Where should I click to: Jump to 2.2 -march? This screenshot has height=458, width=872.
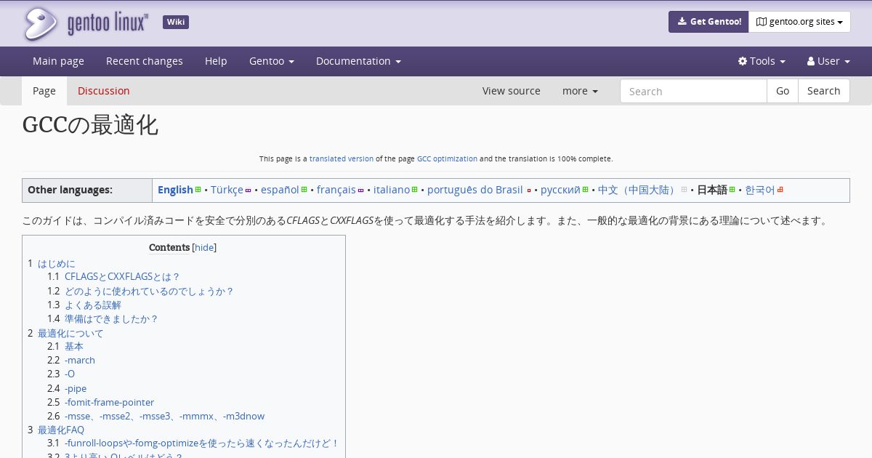click(80, 361)
